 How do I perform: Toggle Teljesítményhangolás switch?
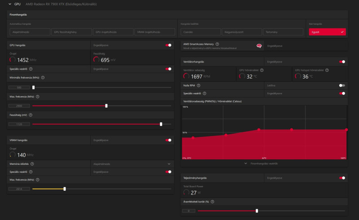click(x=342, y=178)
